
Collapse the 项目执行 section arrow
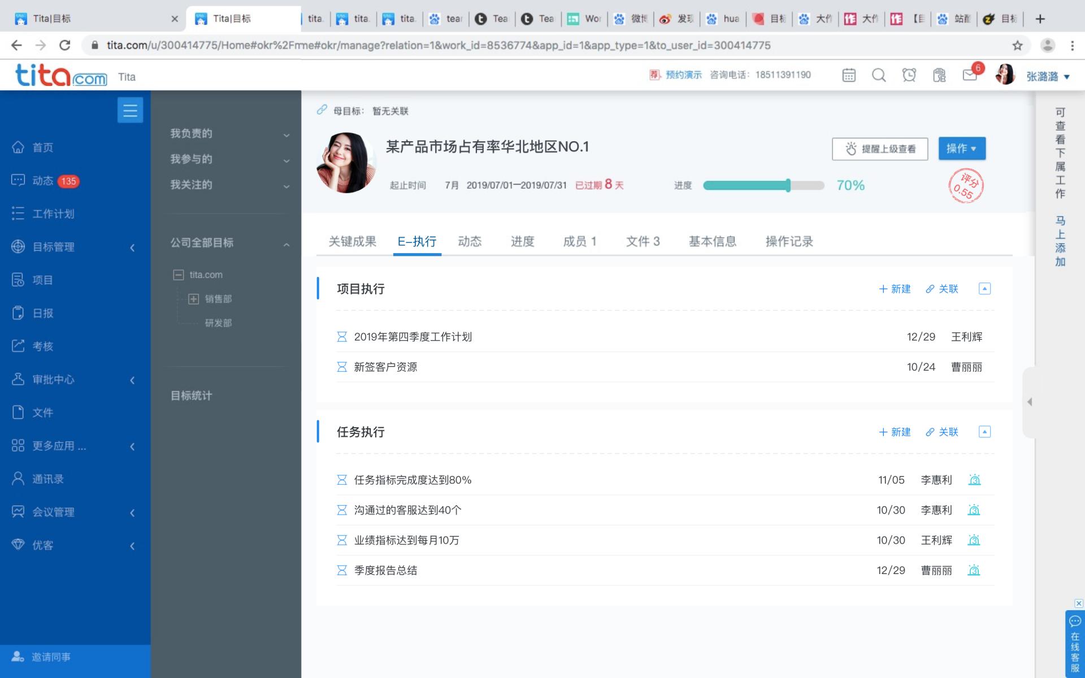click(x=985, y=289)
